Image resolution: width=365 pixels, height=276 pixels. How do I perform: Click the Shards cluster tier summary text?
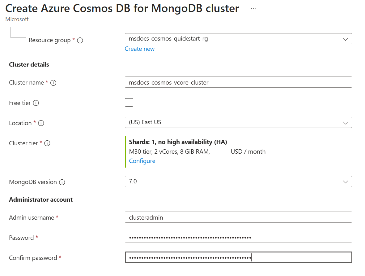[x=178, y=142]
